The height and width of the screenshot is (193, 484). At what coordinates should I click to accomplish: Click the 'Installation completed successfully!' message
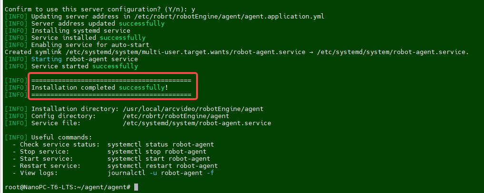pos(99,88)
